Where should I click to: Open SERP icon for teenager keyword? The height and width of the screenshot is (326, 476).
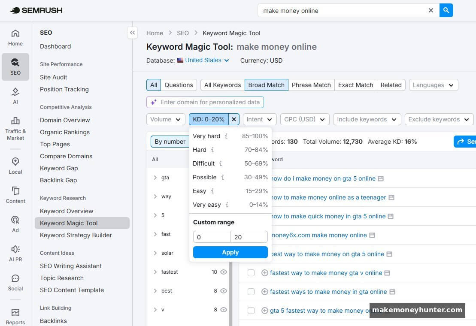pos(391,197)
